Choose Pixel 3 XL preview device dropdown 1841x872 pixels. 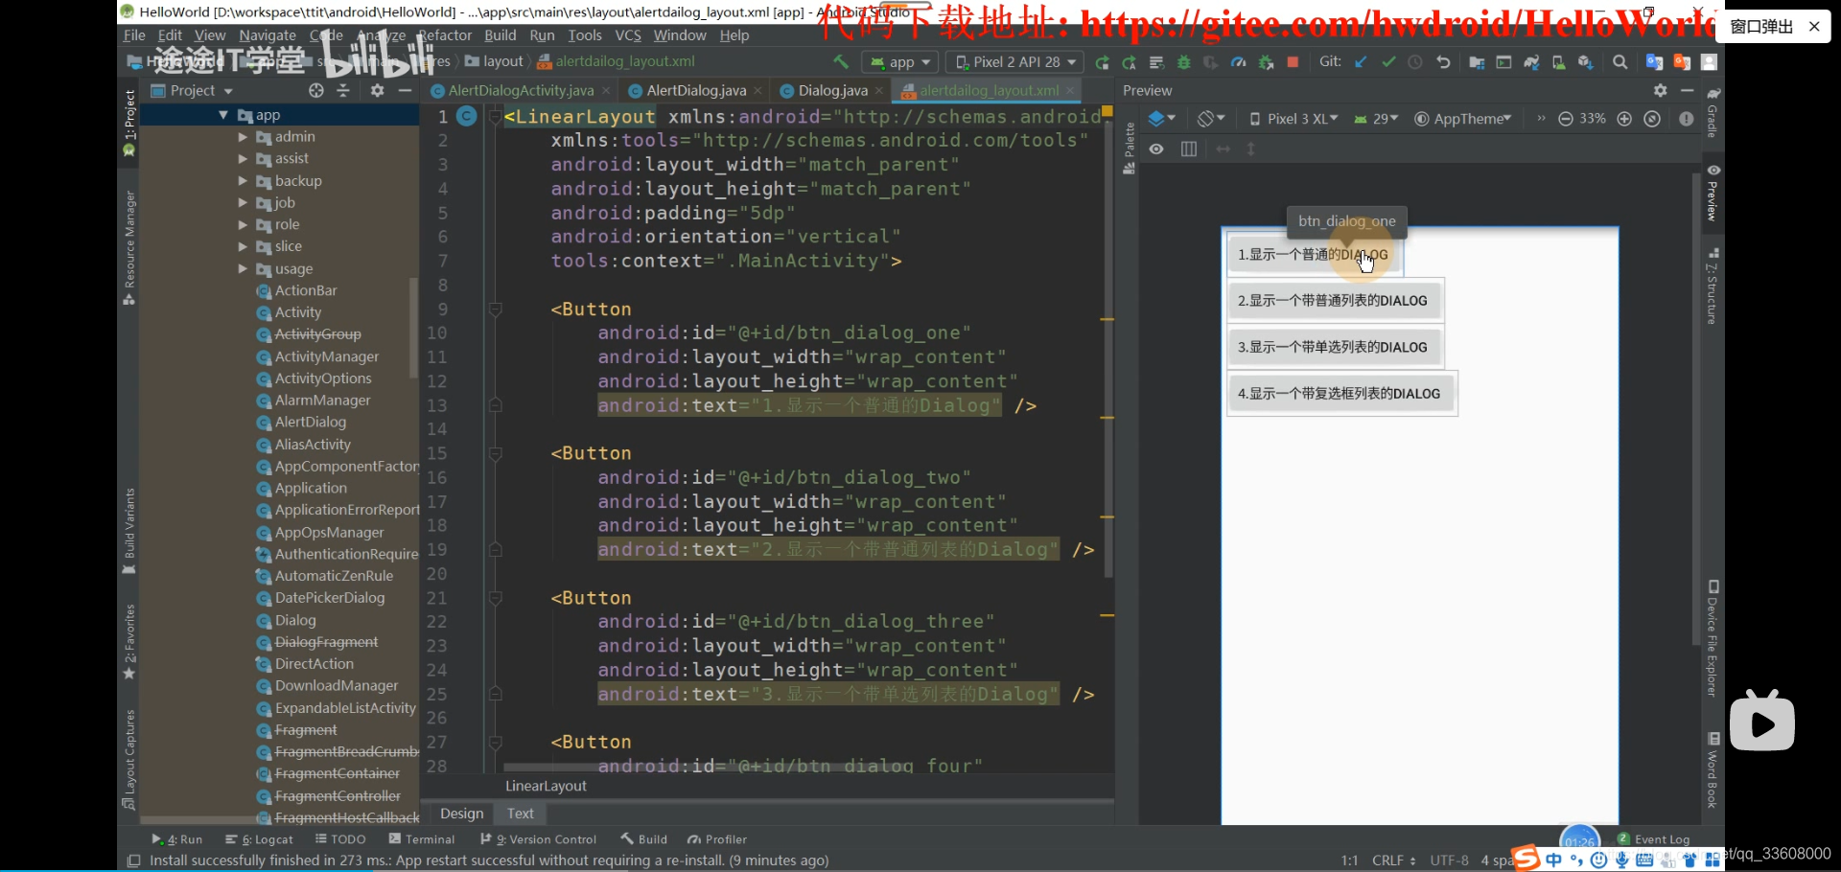(1293, 119)
